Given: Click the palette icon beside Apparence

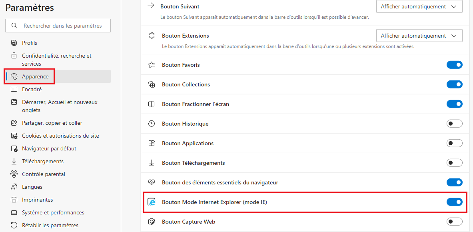Looking at the screenshot, I should click(x=14, y=77).
